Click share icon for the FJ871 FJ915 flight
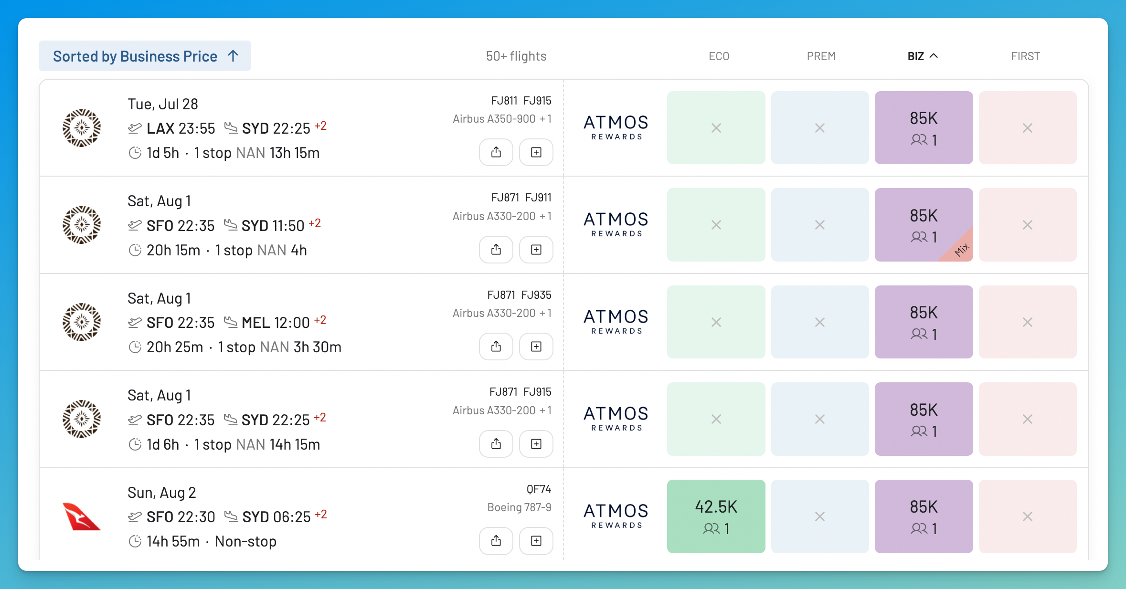1126x589 pixels. (x=496, y=444)
